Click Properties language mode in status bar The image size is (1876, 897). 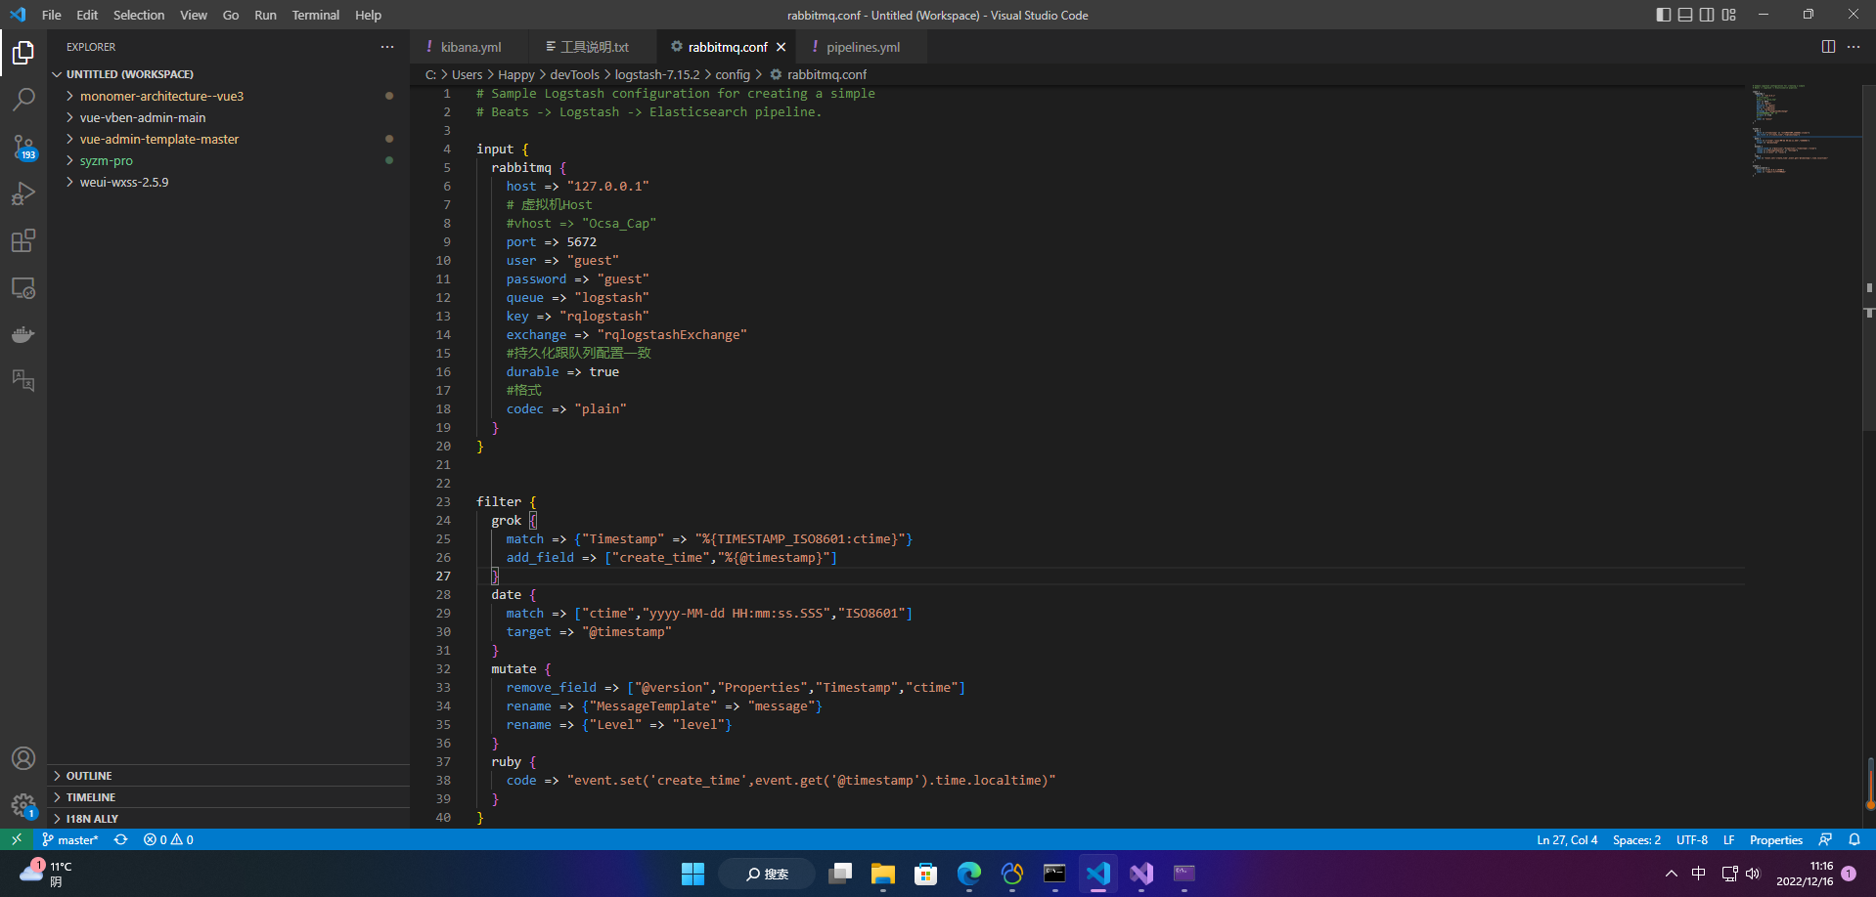pyautogui.click(x=1776, y=839)
